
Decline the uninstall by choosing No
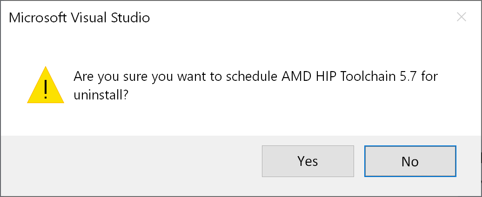coord(410,161)
